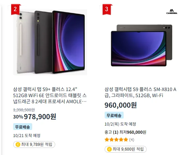The height and width of the screenshot is (155, 189).
Task: Click the 최대 9,789원 적립 reward pill
Action: pos(34,145)
